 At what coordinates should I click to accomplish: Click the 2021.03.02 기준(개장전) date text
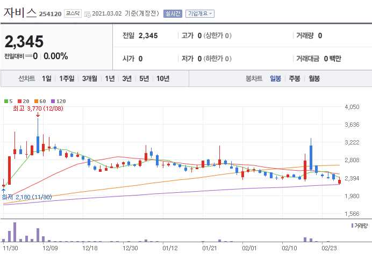pos(125,13)
